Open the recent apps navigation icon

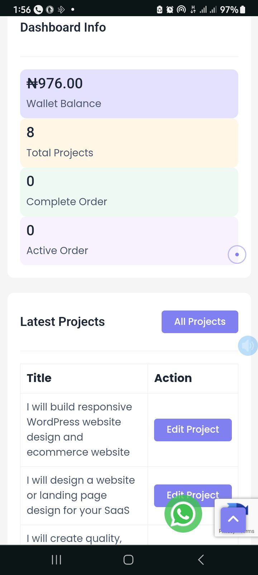(57, 560)
